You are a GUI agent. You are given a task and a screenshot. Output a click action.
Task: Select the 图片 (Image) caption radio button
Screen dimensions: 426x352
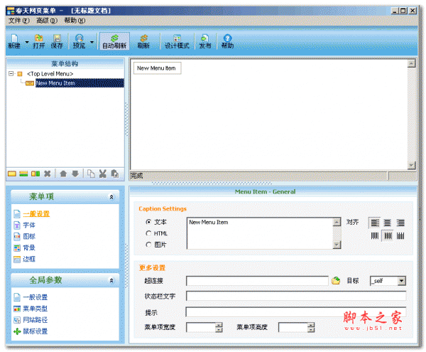(x=148, y=245)
